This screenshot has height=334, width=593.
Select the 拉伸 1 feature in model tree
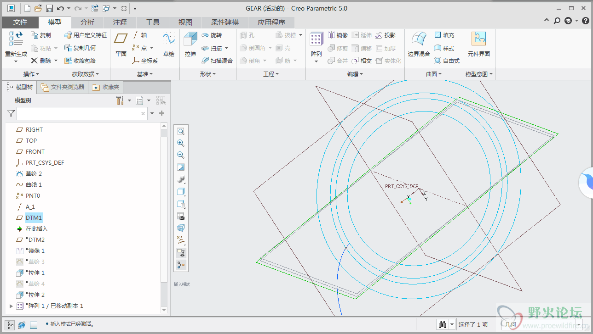pos(36,273)
